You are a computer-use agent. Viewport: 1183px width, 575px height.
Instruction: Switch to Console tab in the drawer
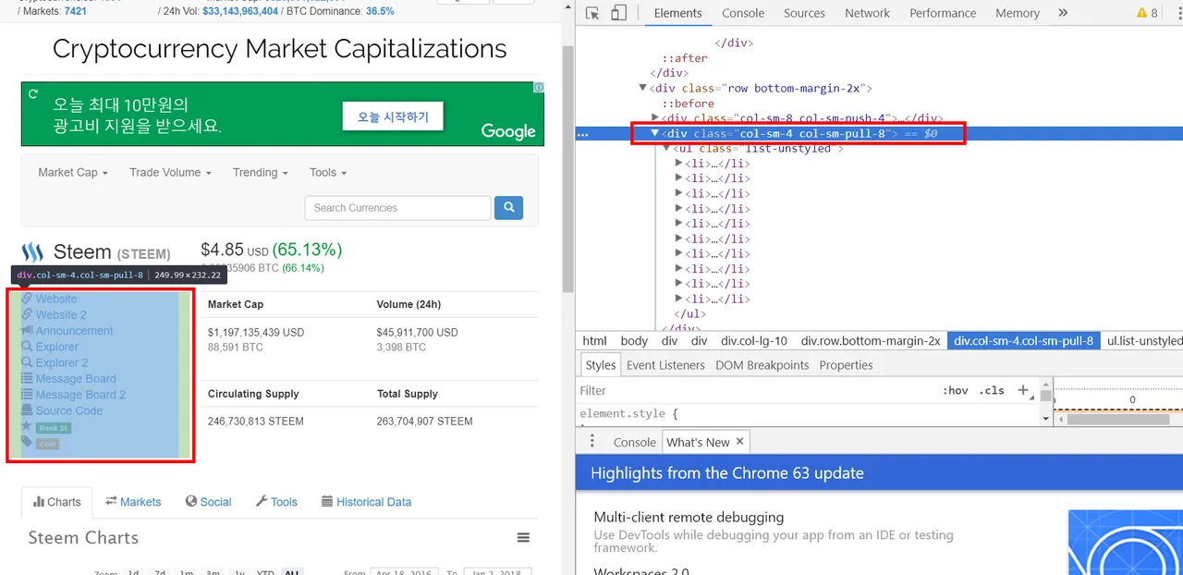[x=635, y=442]
